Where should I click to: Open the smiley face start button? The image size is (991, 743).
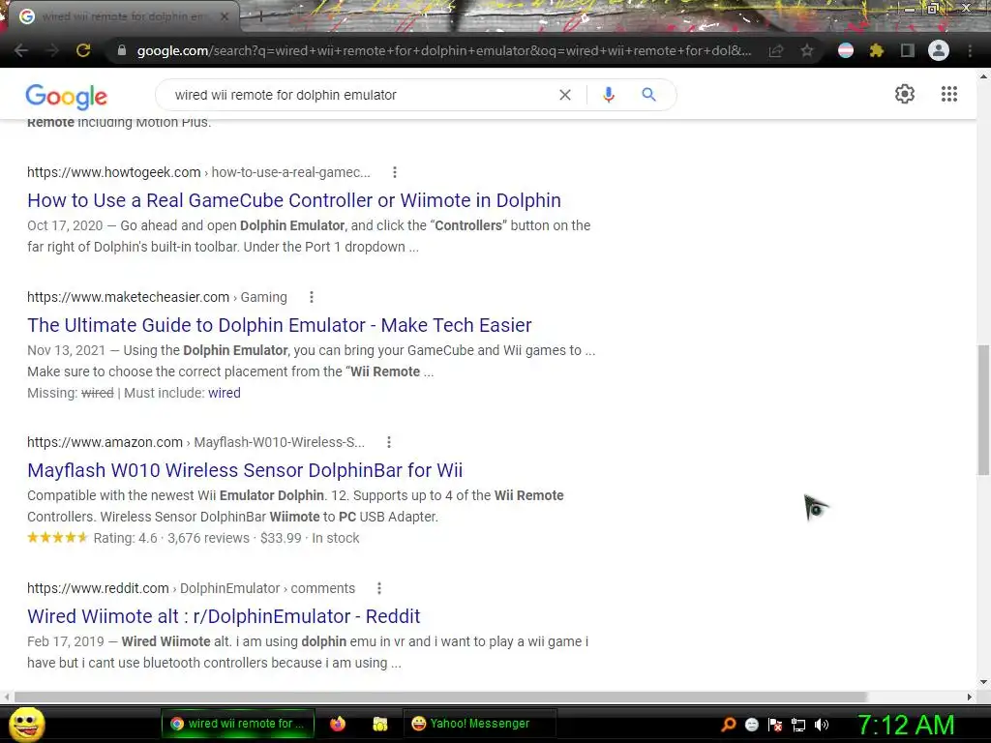27,724
